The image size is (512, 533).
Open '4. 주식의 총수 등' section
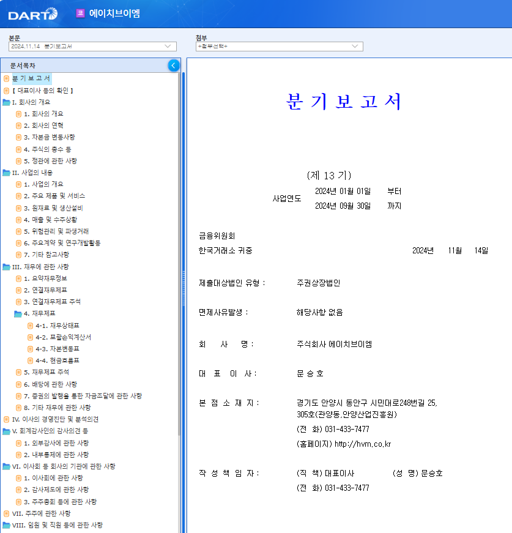click(48, 149)
